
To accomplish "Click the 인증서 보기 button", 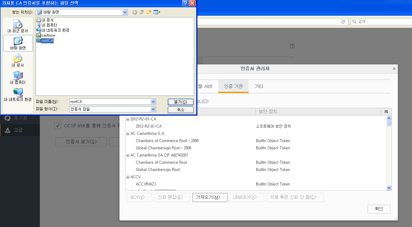I will point(81,142).
